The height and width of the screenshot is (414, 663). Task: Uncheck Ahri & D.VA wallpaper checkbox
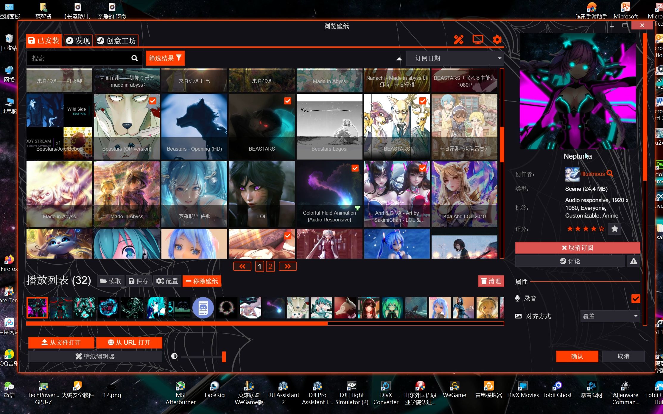click(x=422, y=168)
